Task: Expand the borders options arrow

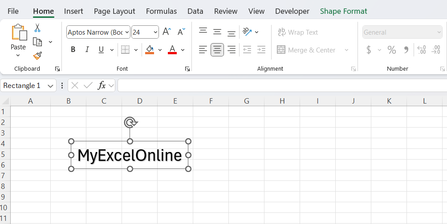Action: point(136,50)
